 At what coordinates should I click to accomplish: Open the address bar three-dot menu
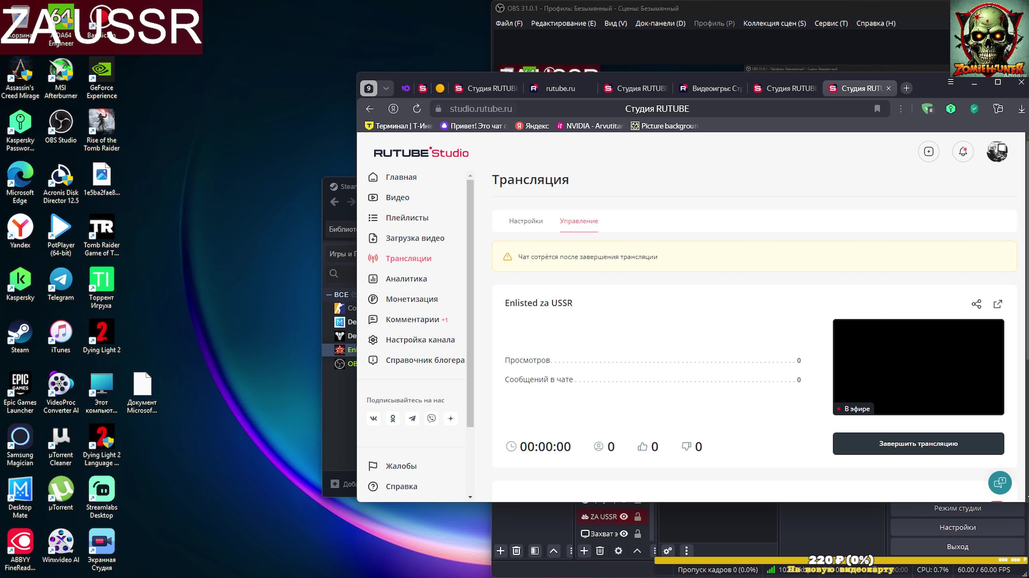(901, 109)
